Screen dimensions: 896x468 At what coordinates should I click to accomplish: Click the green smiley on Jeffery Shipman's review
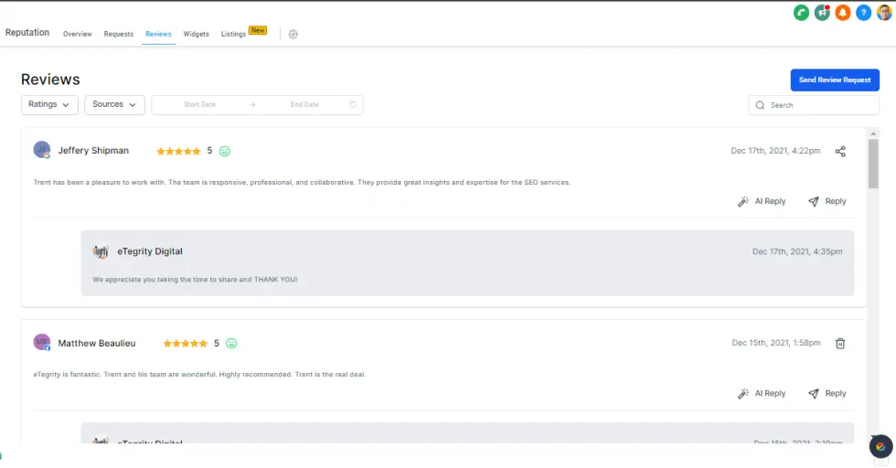point(225,152)
